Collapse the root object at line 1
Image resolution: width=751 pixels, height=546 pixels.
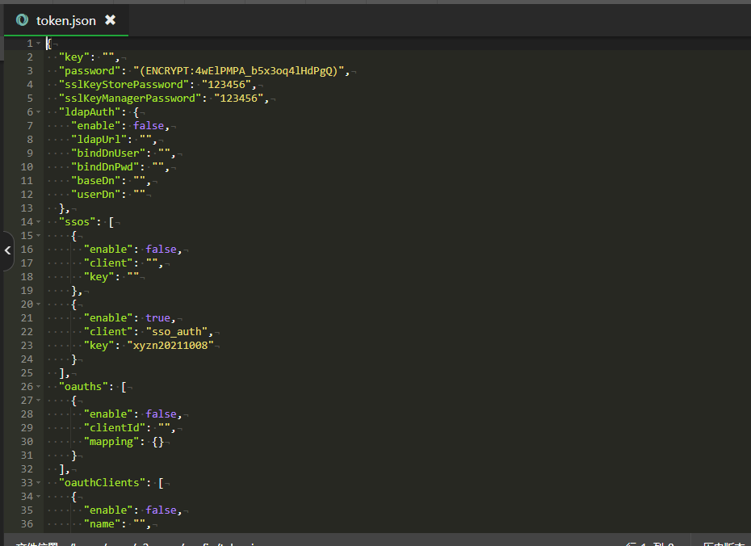[40, 43]
